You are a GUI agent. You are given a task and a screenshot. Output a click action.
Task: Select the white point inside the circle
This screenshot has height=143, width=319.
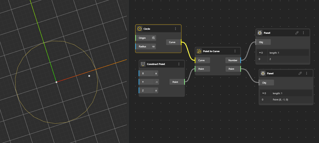pyautogui.click(x=89, y=76)
